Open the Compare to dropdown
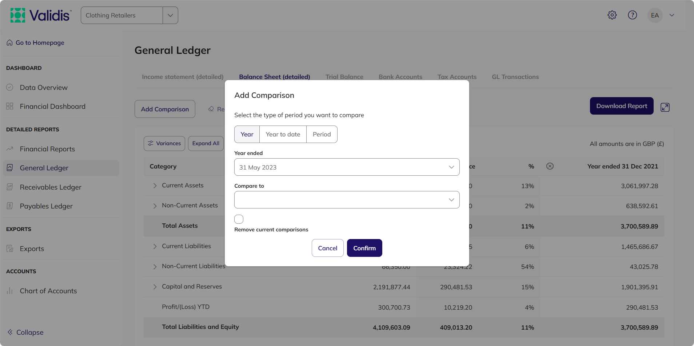The width and height of the screenshot is (694, 346). click(x=347, y=200)
